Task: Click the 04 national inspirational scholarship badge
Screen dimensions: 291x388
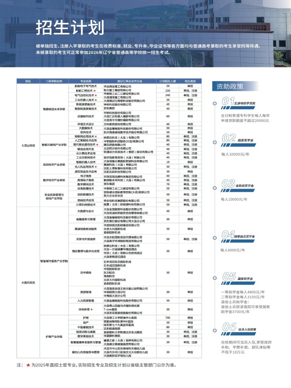Action: [x=229, y=234]
